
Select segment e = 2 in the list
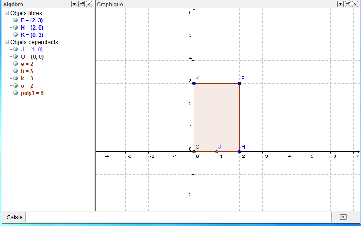point(27,64)
